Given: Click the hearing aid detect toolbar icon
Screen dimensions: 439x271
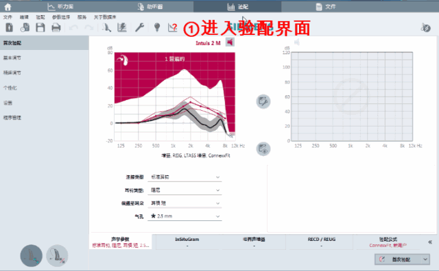Looking at the screenshot, I should pos(106,27).
